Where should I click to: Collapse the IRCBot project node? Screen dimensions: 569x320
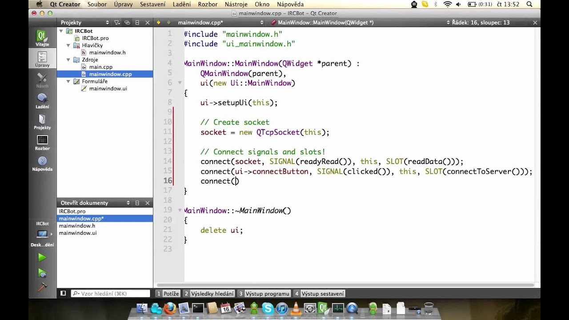point(61,31)
